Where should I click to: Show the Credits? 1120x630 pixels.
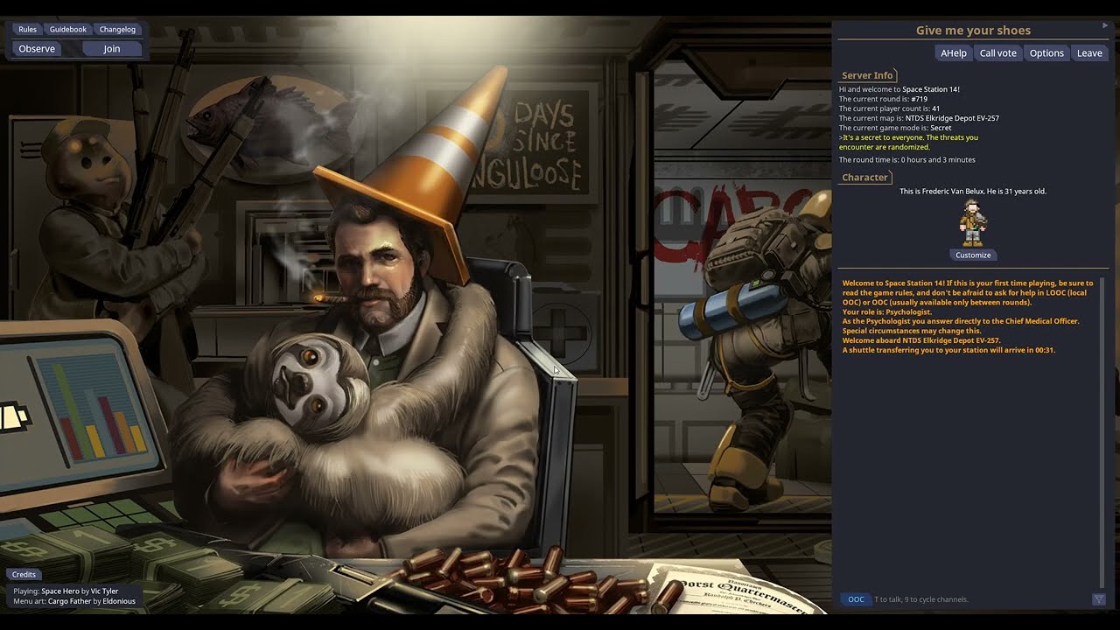tap(24, 574)
